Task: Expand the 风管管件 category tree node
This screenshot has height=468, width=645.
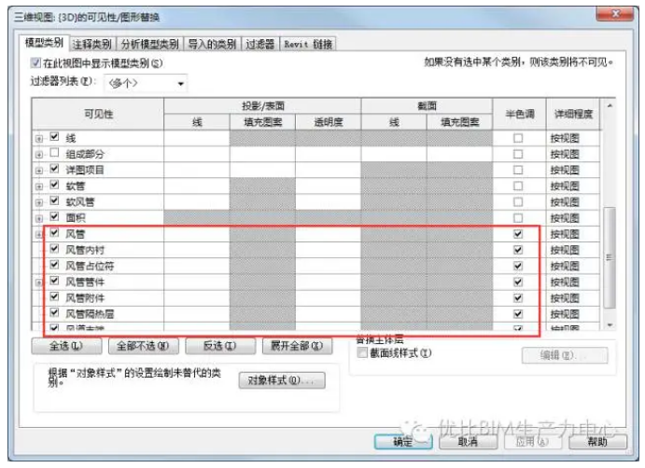Action: (39, 282)
